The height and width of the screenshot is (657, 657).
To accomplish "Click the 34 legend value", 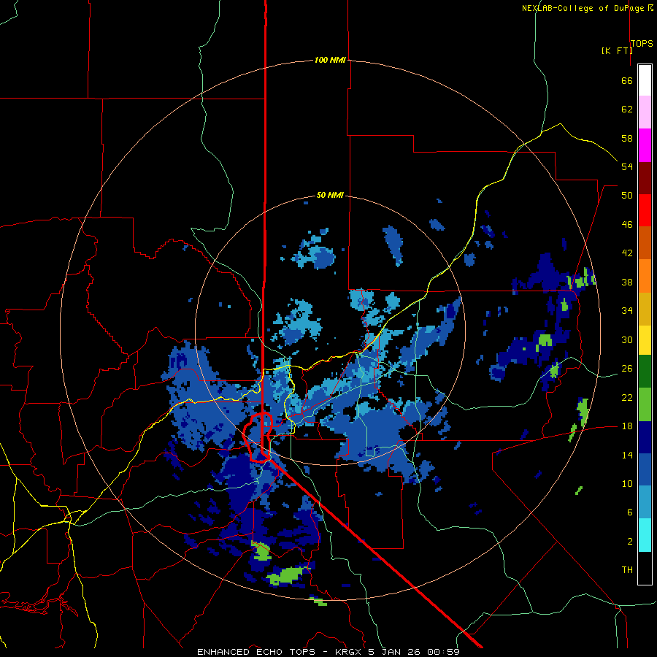I will 627,311.
